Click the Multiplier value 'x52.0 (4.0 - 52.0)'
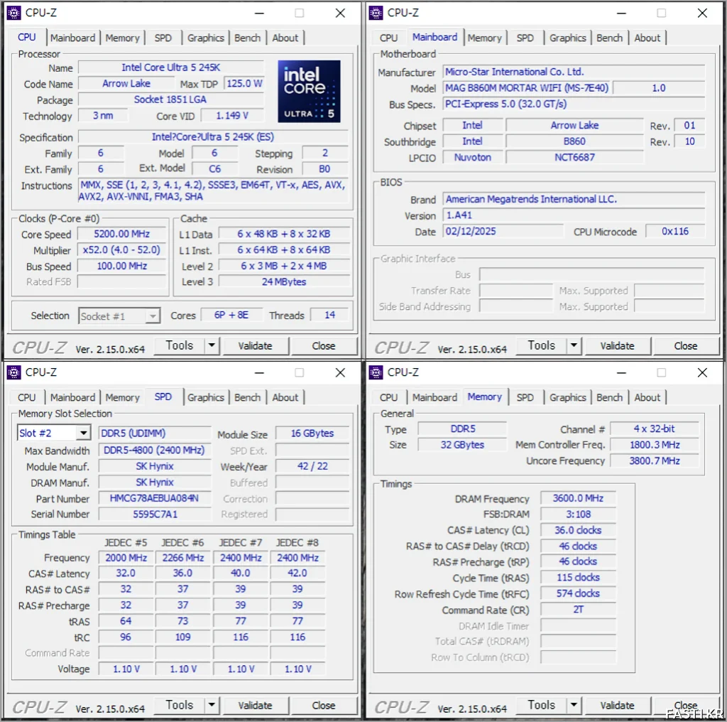727x722 pixels. (x=122, y=250)
